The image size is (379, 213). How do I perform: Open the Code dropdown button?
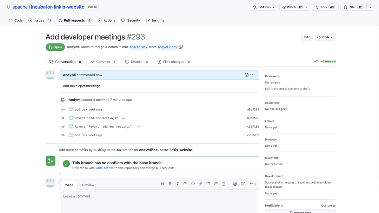pyautogui.click(x=325, y=37)
